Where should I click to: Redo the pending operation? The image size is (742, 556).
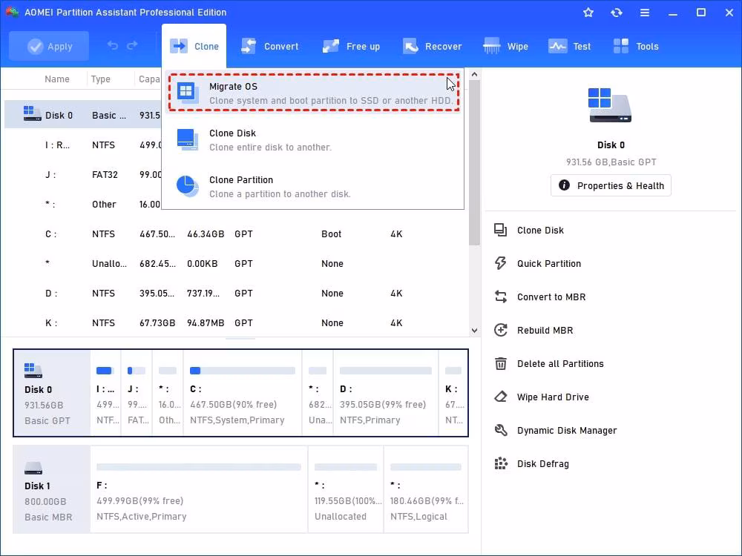[133, 45]
